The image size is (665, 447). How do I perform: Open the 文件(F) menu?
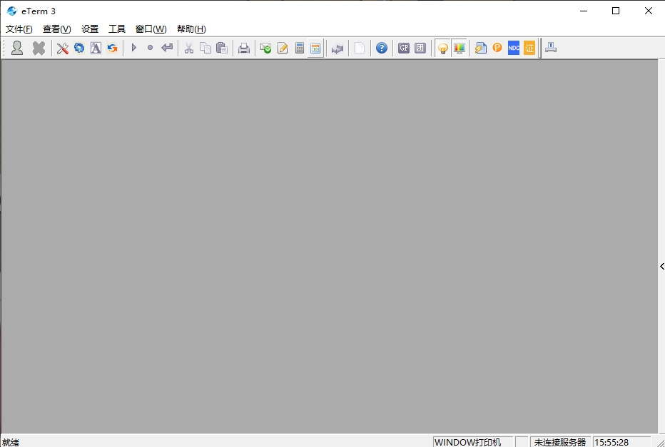(19, 29)
